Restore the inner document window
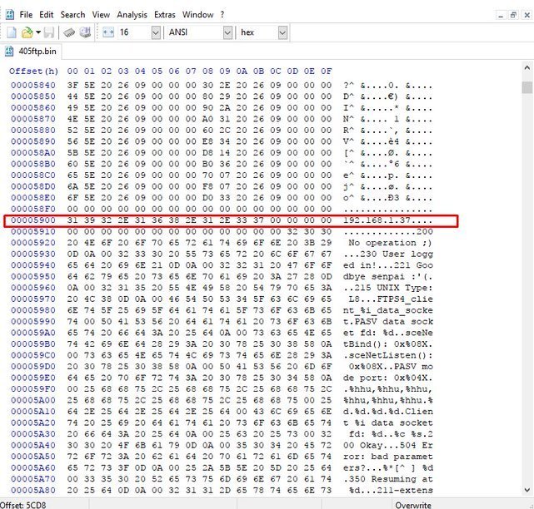Image resolution: width=534 pixels, height=509 pixels. tap(513, 14)
